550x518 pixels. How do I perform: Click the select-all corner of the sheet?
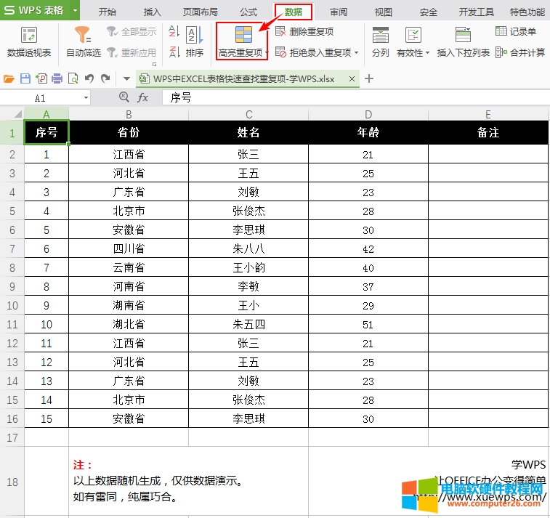pos(12,113)
